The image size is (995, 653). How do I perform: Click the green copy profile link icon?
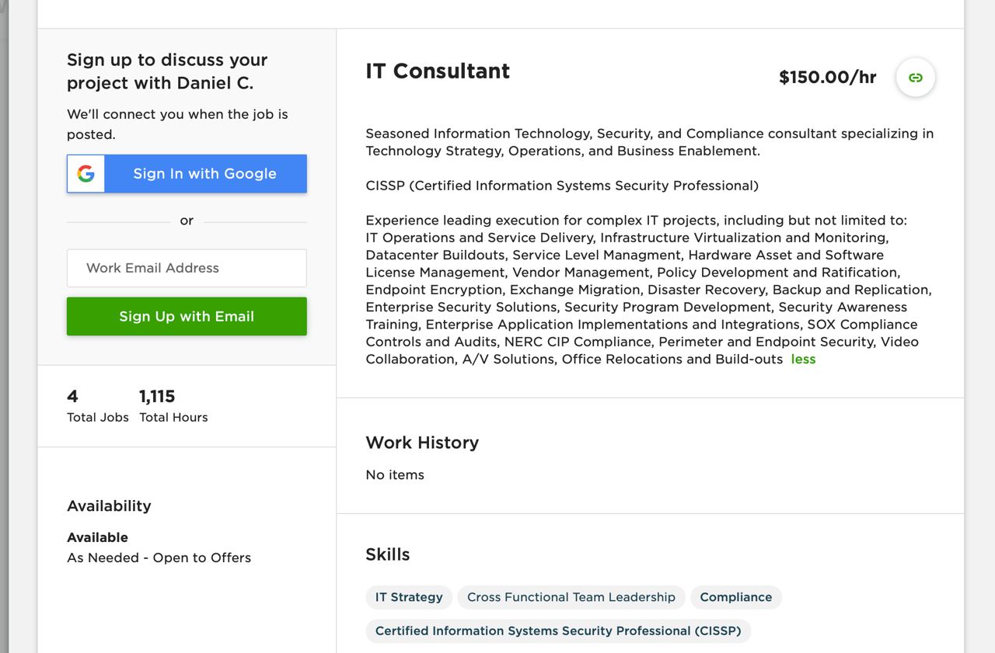coord(916,78)
